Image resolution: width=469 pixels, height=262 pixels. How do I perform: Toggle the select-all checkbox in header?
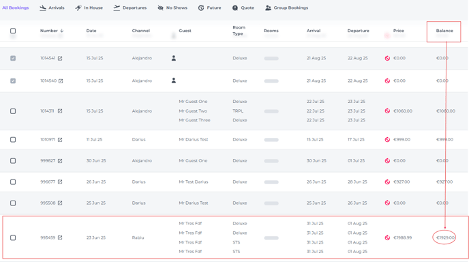coord(13,31)
